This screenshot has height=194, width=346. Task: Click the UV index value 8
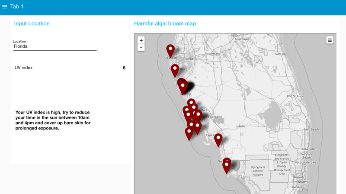(x=124, y=68)
